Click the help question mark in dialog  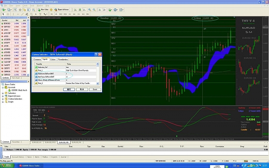point(96,55)
